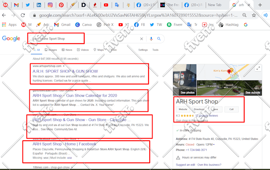Switch to the LinkedIn browser tab

pos(39,5)
